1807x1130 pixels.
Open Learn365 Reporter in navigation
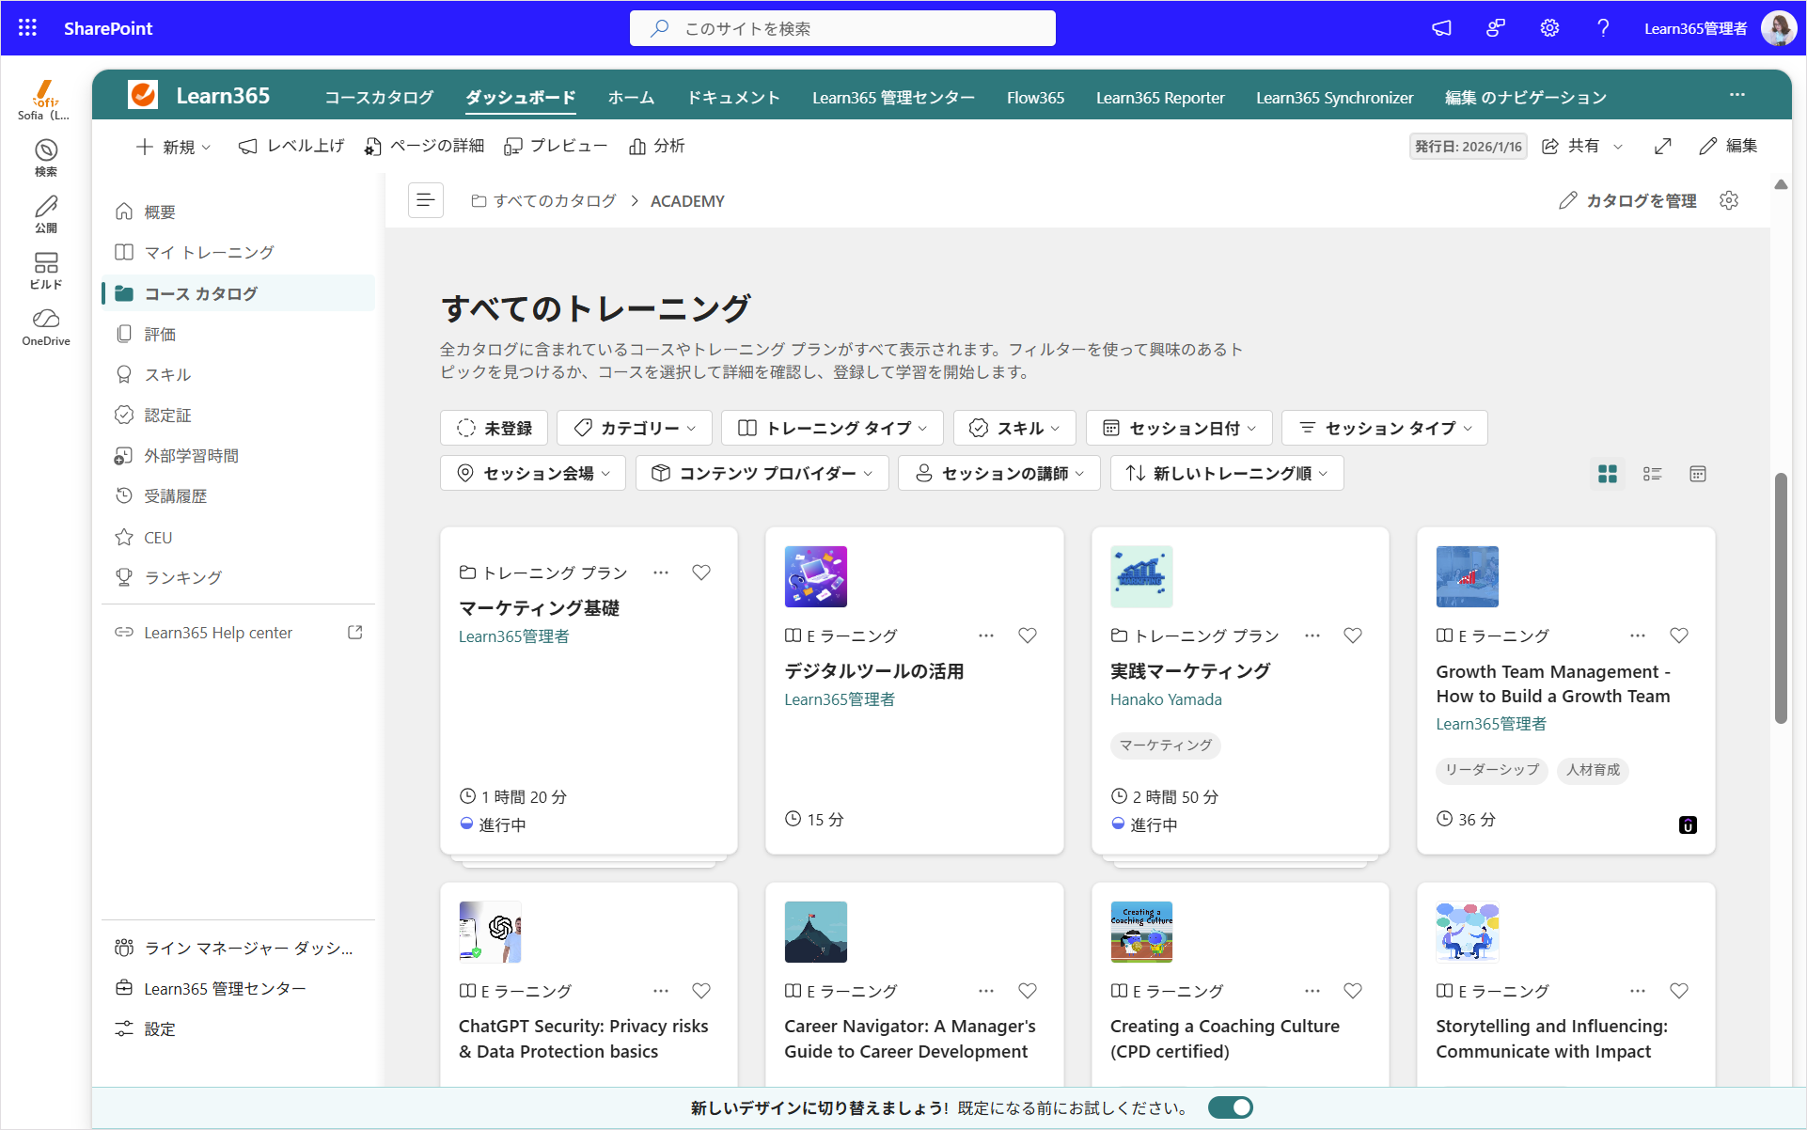coord(1160,97)
